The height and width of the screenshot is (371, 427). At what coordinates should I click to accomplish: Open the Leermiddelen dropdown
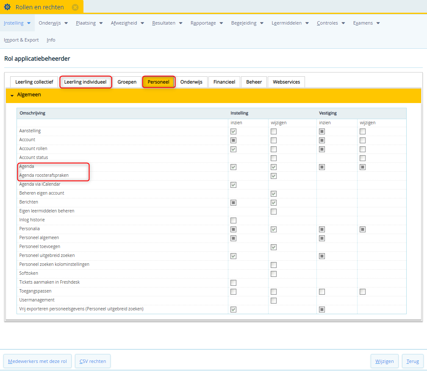[290, 23]
